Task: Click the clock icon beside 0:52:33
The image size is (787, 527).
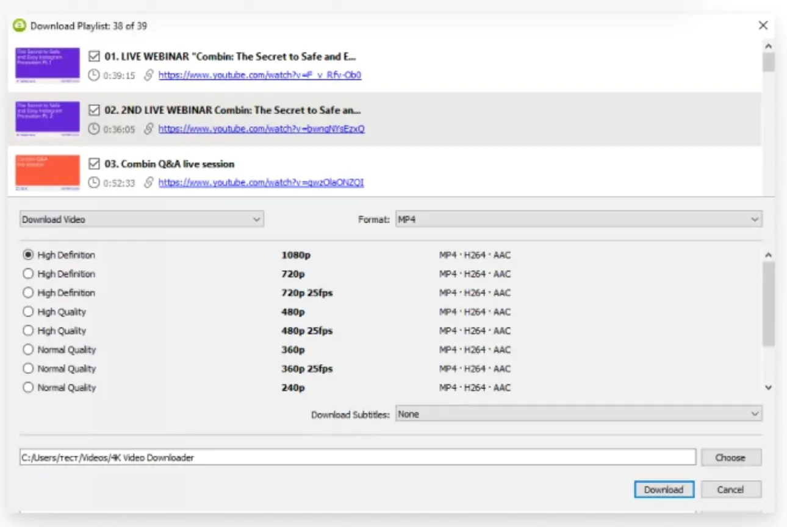Action: click(x=93, y=182)
